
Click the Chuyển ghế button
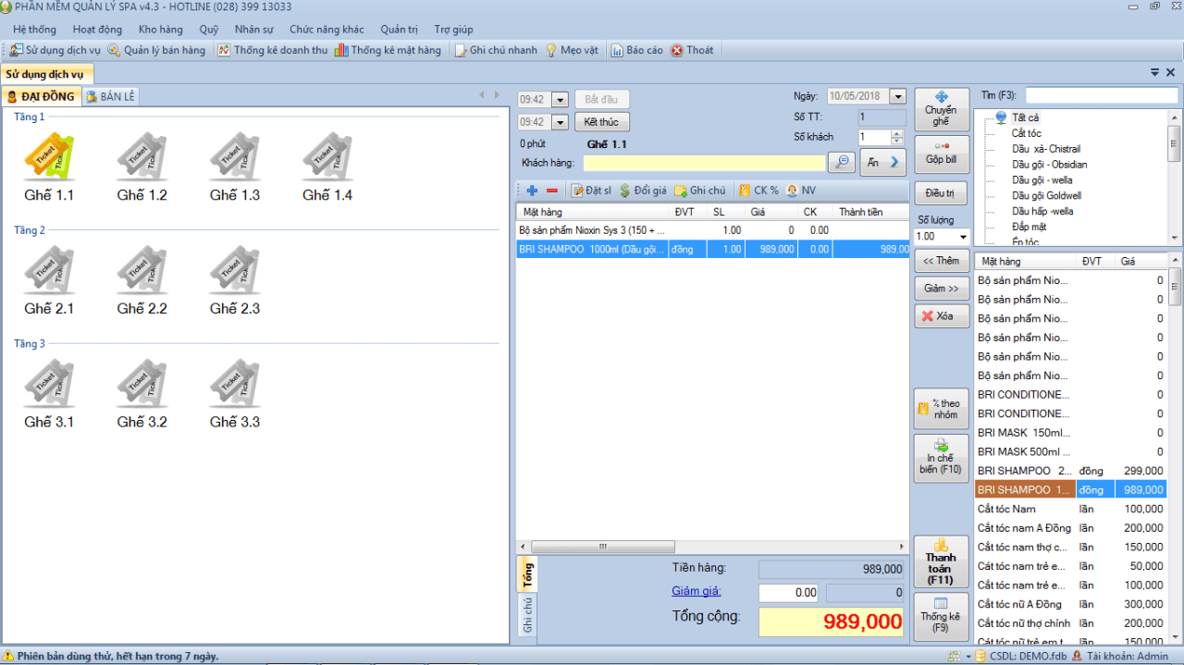pyautogui.click(x=941, y=109)
